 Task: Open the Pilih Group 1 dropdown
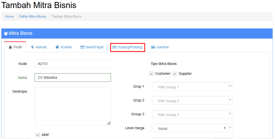(192, 87)
